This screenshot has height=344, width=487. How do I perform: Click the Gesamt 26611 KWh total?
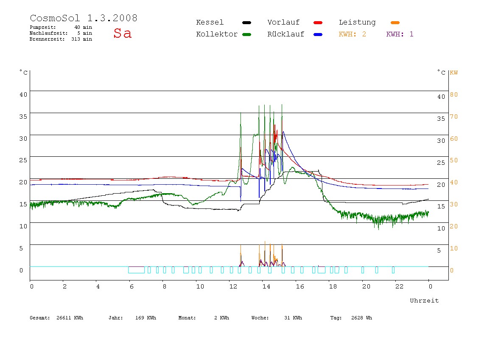pos(56,318)
